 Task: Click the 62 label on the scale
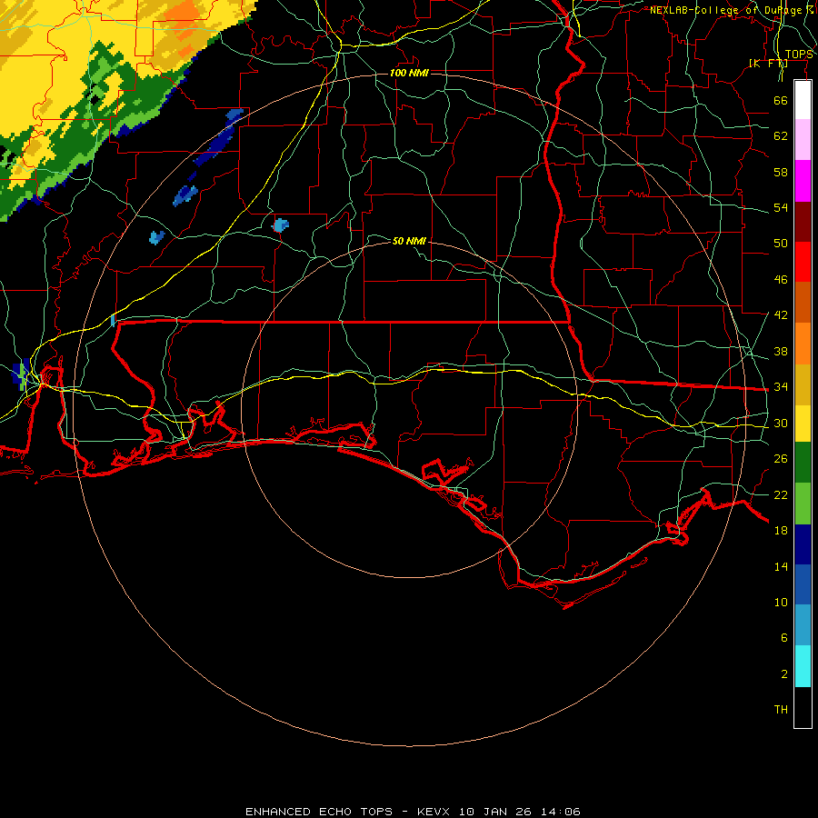click(781, 135)
